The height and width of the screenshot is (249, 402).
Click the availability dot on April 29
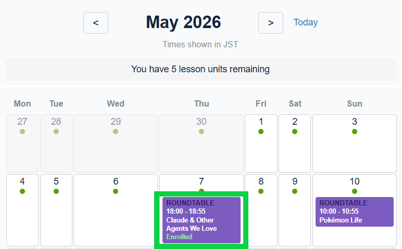tap(116, 132)
